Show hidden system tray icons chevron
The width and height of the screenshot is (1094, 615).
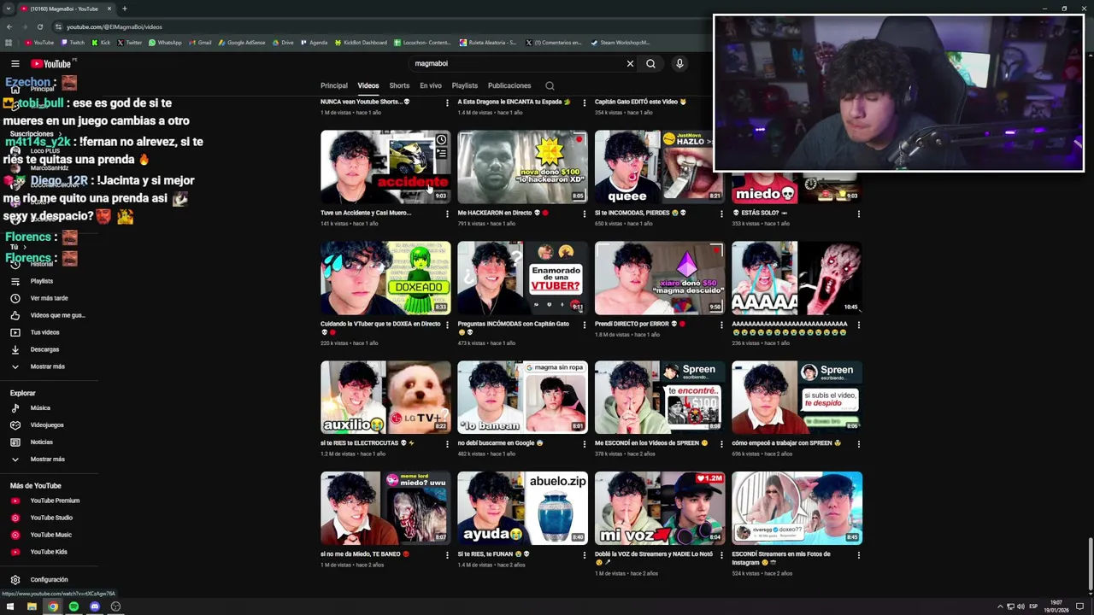pos(1000,606)
